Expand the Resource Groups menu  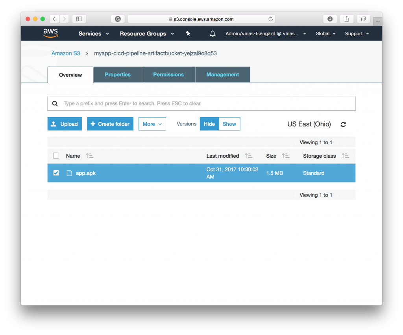147,34
